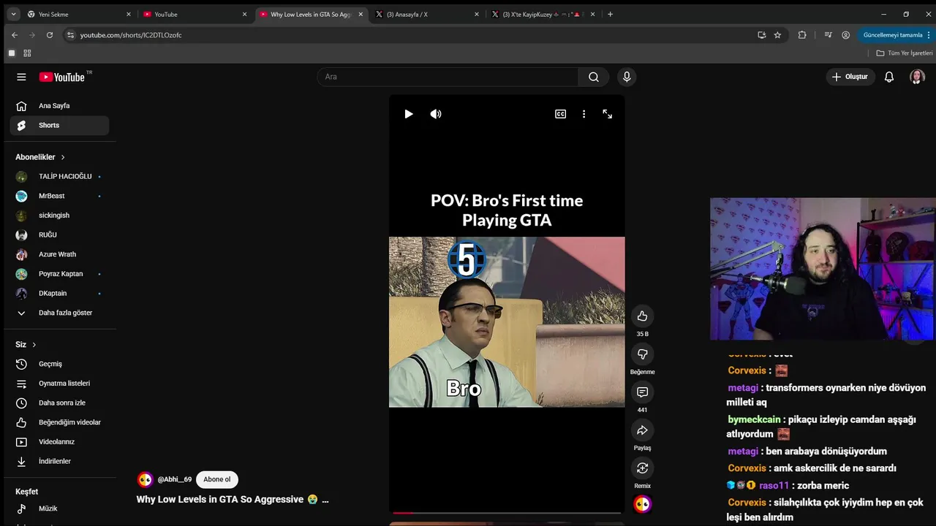Expand the Abonelikler section chevron
This screenshot has width=936, height=526.
click(63, 157)
